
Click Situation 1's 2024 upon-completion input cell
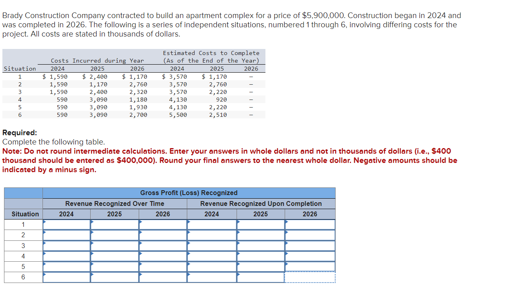pos(212,224)
